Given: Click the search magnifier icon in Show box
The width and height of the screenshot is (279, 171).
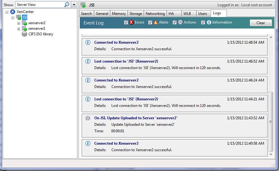Looking at the screenshot, I should (x=67, y=5).
